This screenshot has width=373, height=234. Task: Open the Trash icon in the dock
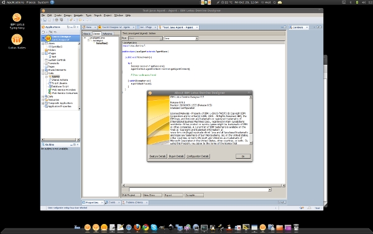click(296, 227)
